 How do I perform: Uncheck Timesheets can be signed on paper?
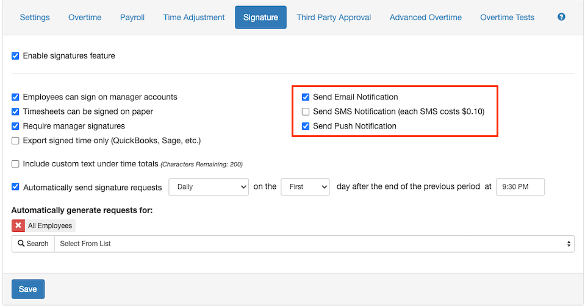coord(15,111)
